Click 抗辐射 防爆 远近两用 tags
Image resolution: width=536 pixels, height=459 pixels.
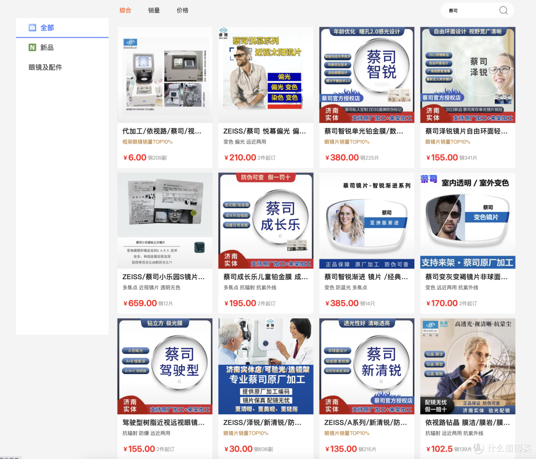pyautogui.click(x=146, y=433)
